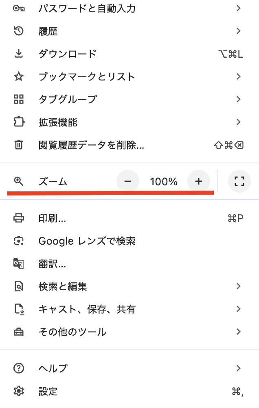
Task: Click the grid icon beside タブグループ
Action: [18, 99]
